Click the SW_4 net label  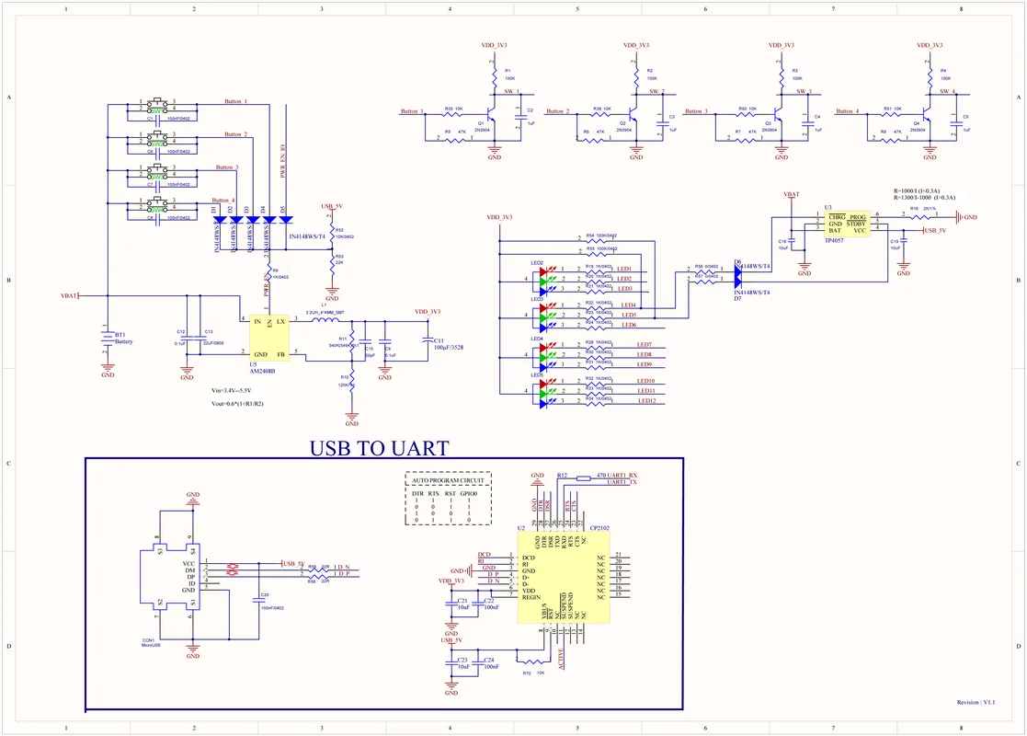point(949,92)
